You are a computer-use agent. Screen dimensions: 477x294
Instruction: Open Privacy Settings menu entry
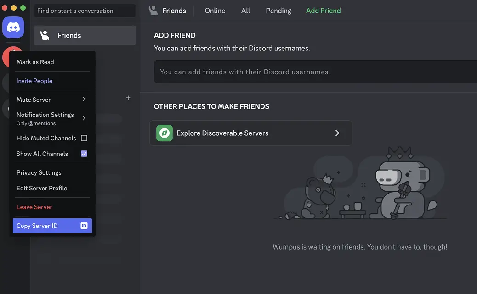click(x=52, y=172)
